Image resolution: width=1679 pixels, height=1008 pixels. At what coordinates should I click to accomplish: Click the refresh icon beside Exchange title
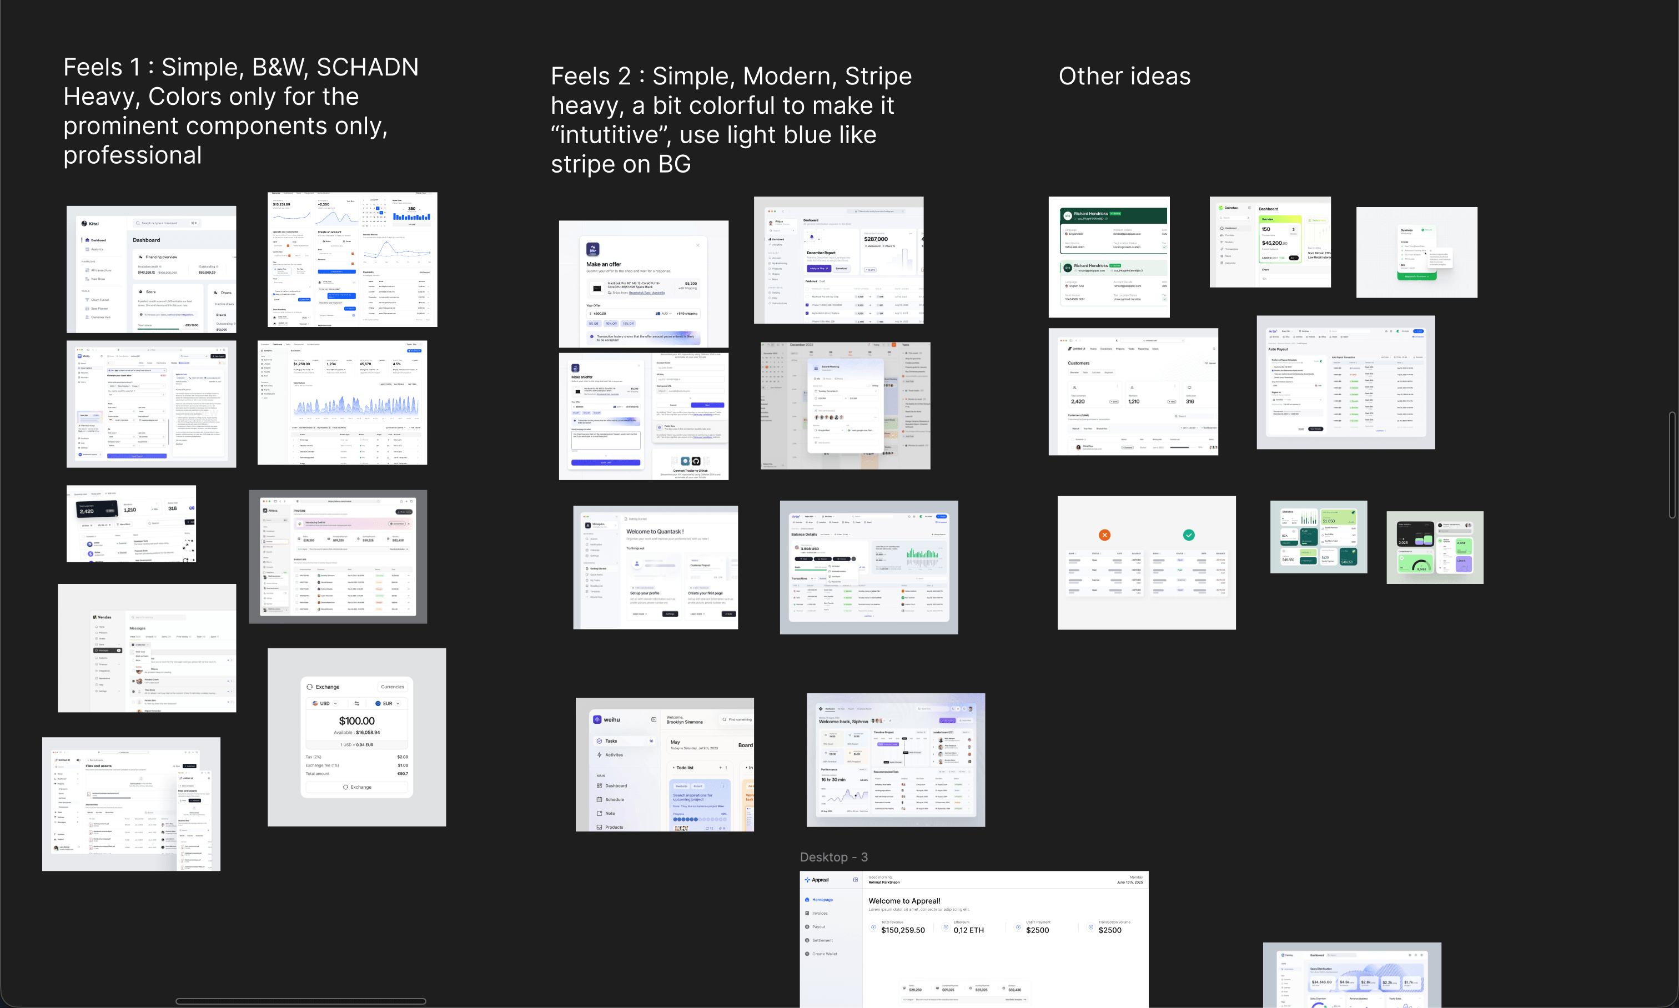point(310,687)
